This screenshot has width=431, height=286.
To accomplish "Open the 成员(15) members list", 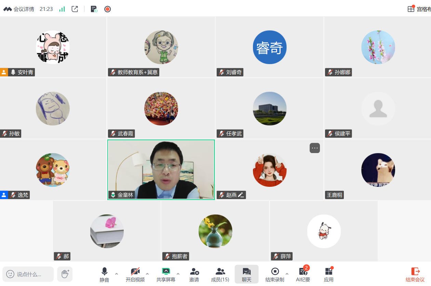I will coord(220,275).
